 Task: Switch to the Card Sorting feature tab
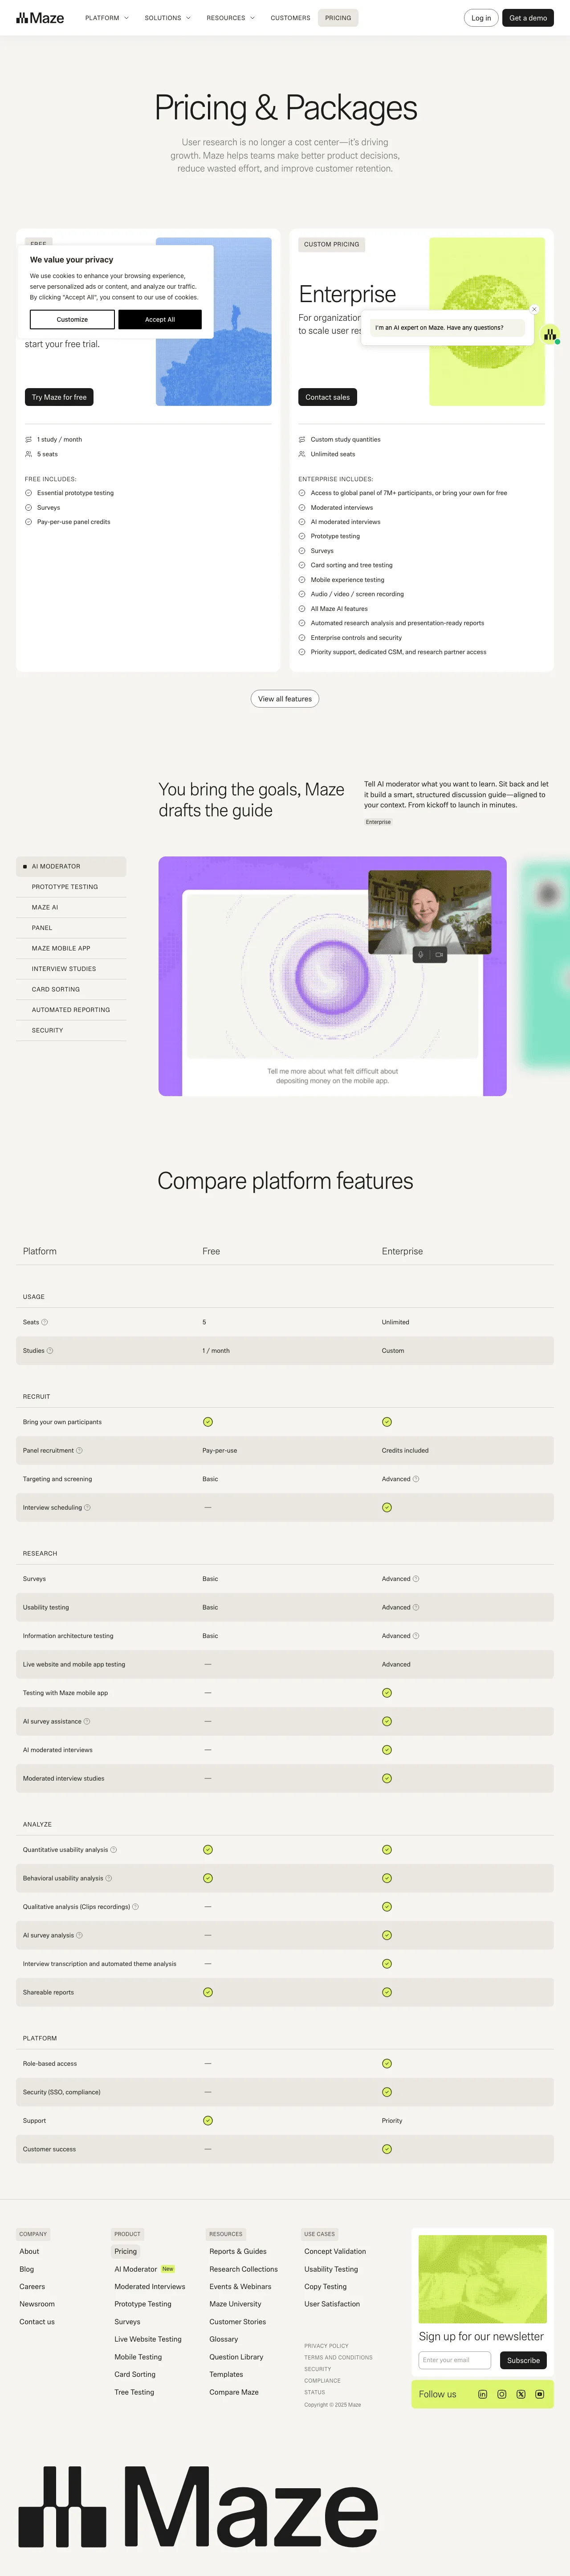tap(56, 989)
